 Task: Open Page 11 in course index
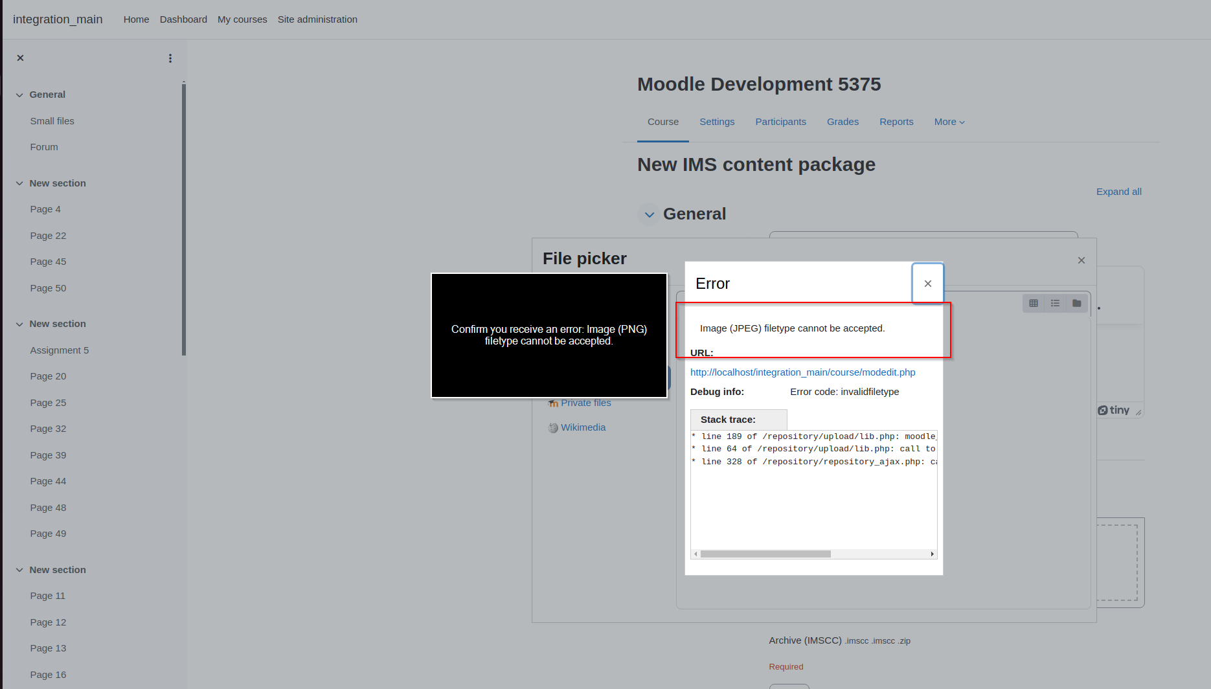(47, 596)
